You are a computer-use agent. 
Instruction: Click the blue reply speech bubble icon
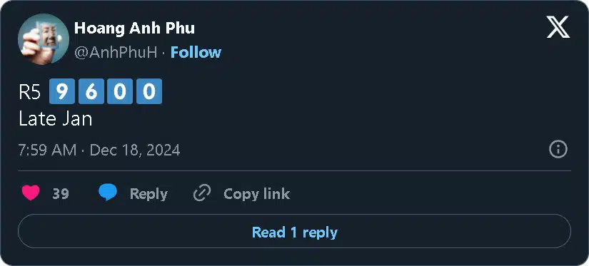tap(108, 193)
